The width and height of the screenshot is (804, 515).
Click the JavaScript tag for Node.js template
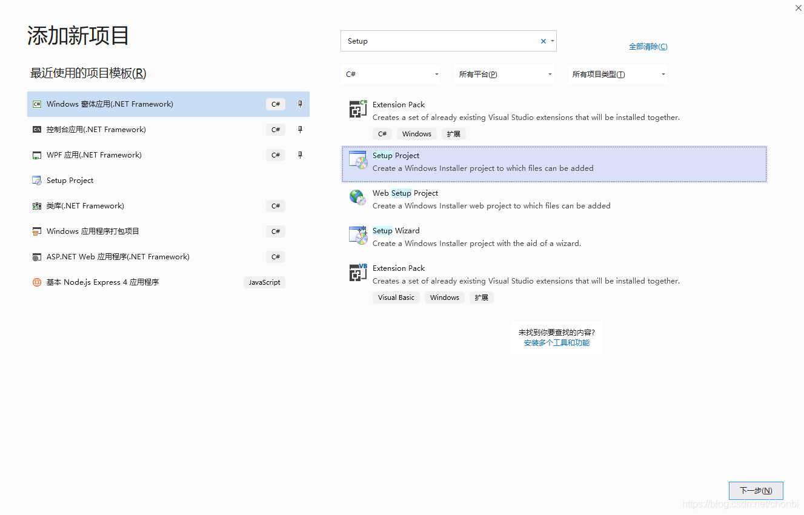click(x=264, y=282)
